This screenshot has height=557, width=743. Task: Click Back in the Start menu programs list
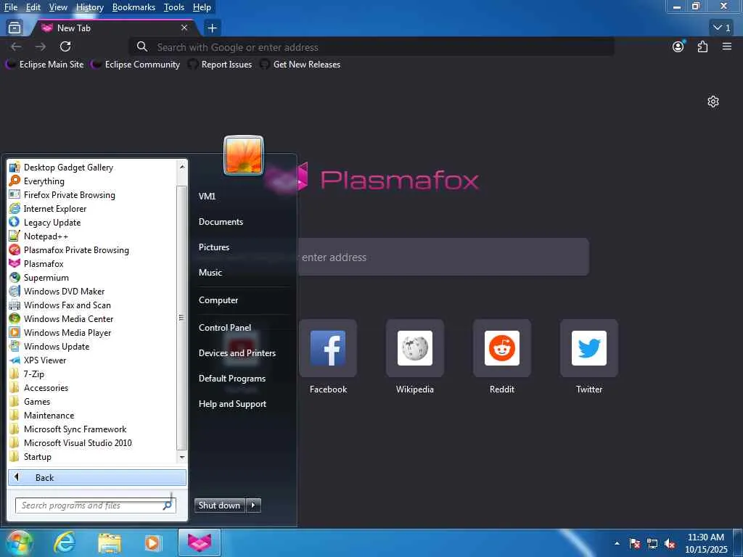pos(97,477)
